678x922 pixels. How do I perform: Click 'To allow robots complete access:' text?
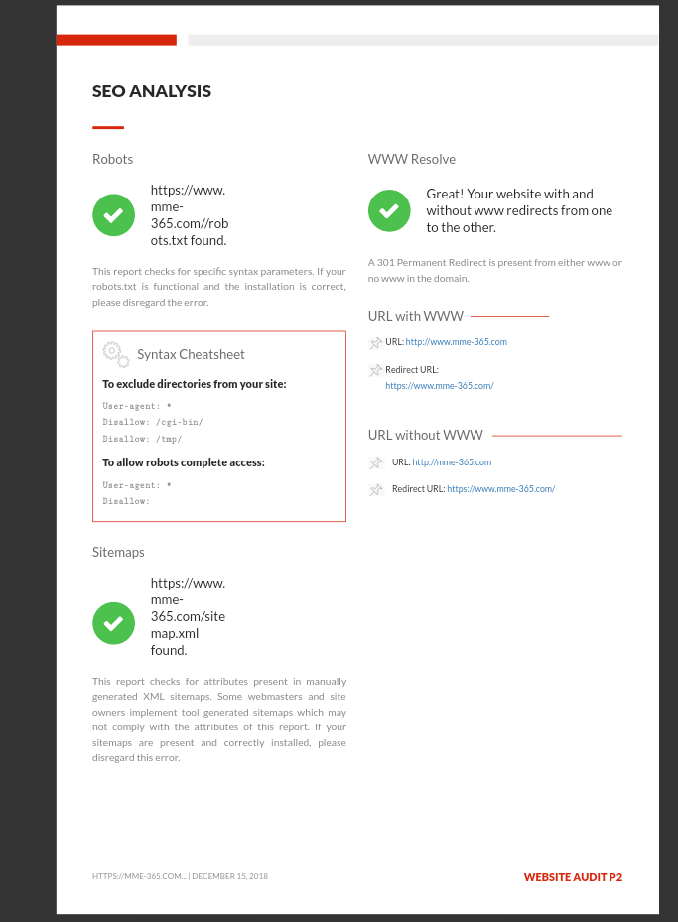pos(184,462)
